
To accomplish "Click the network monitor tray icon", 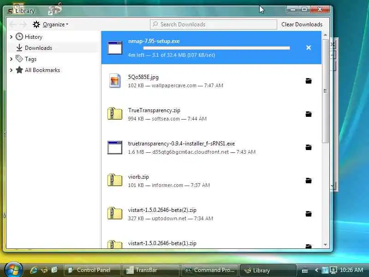I will click(333, 270).
